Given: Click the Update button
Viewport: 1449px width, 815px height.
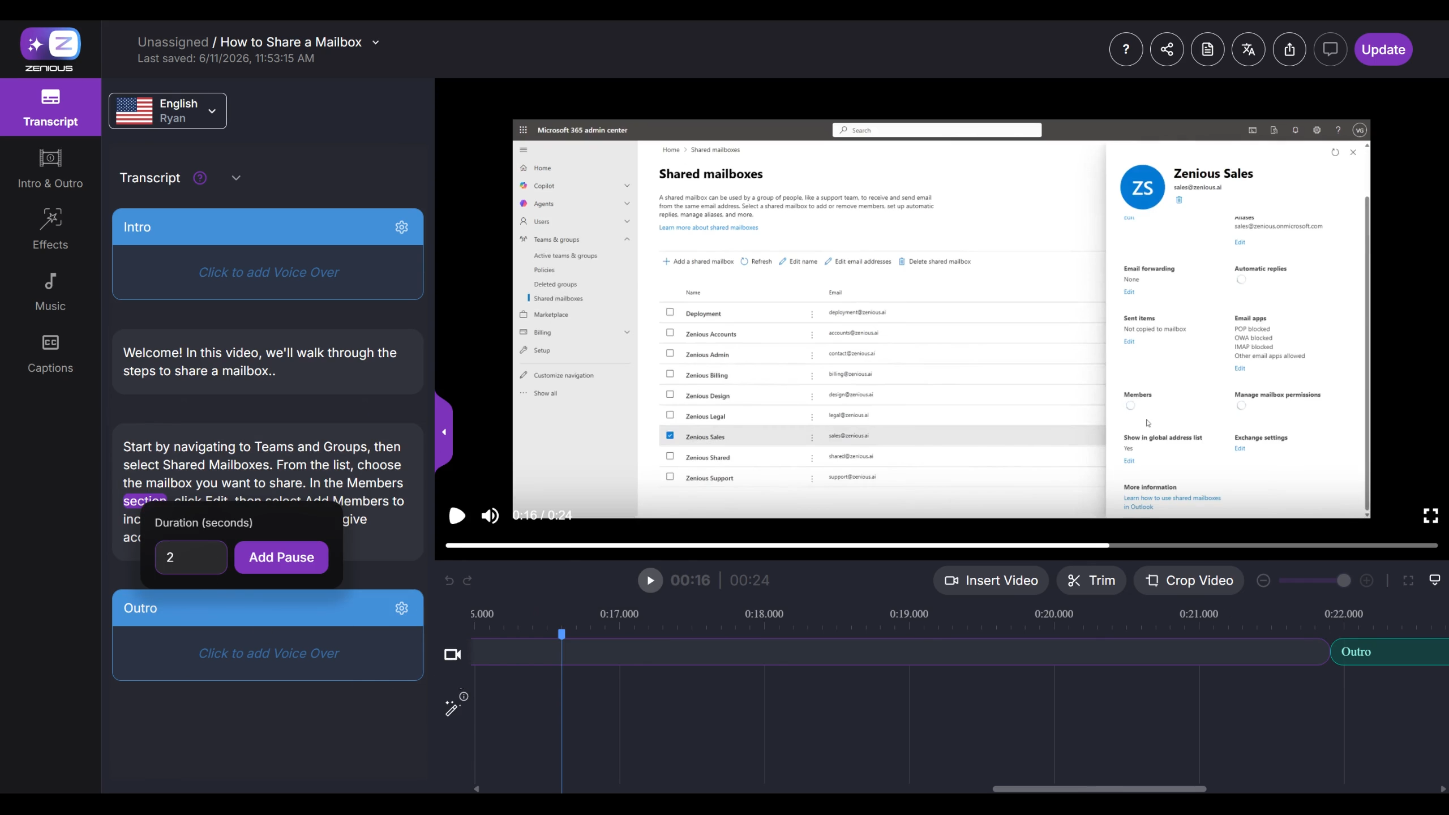Looking at the screenshot, I should coord(1383,49).
